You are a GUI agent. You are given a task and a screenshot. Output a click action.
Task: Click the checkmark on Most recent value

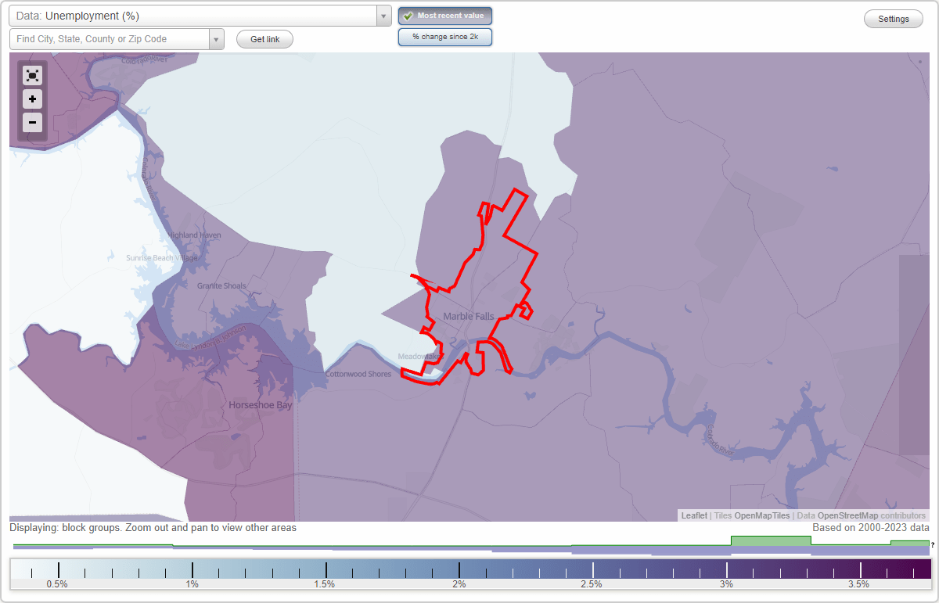[408, 15]
